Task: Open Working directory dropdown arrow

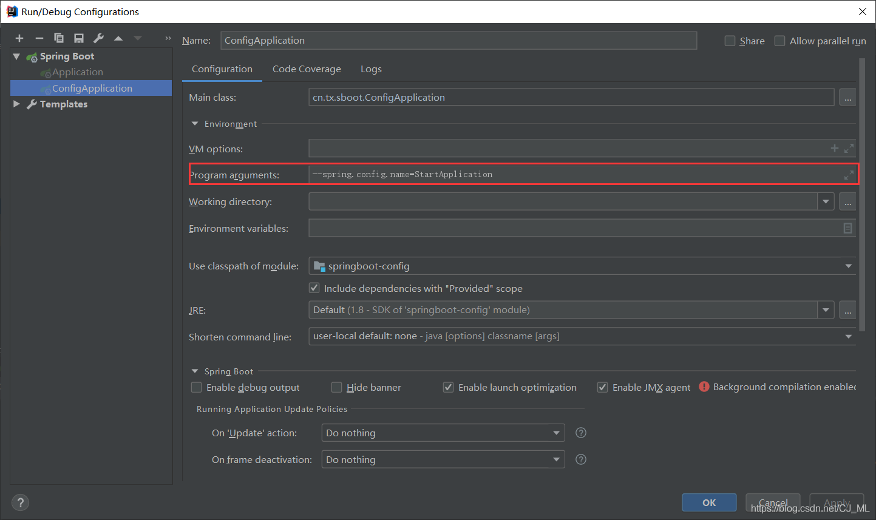Action: tap(826, 201)
